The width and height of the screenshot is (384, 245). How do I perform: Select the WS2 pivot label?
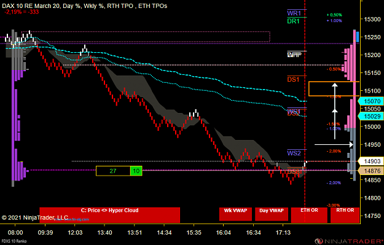coord(294,154)
